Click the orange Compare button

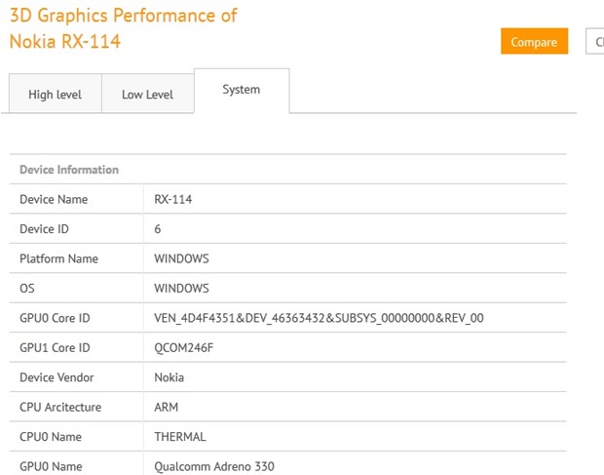534,42
